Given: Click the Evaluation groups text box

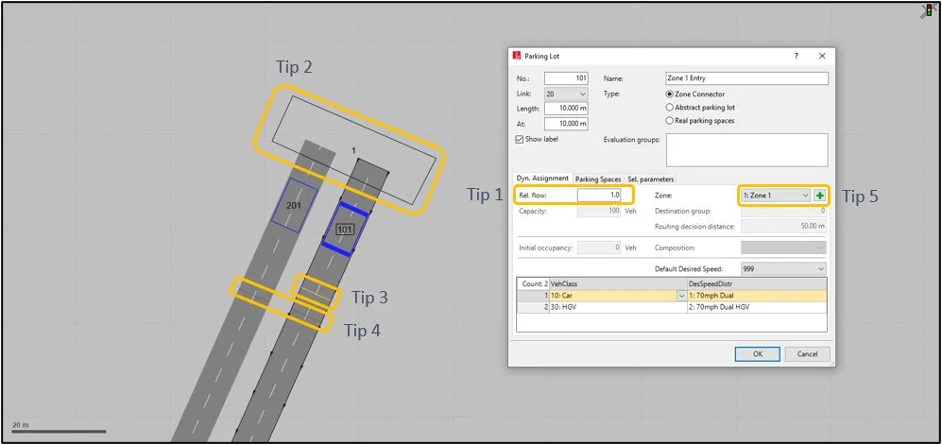Looking at the screenshot, I should (746, 149).
